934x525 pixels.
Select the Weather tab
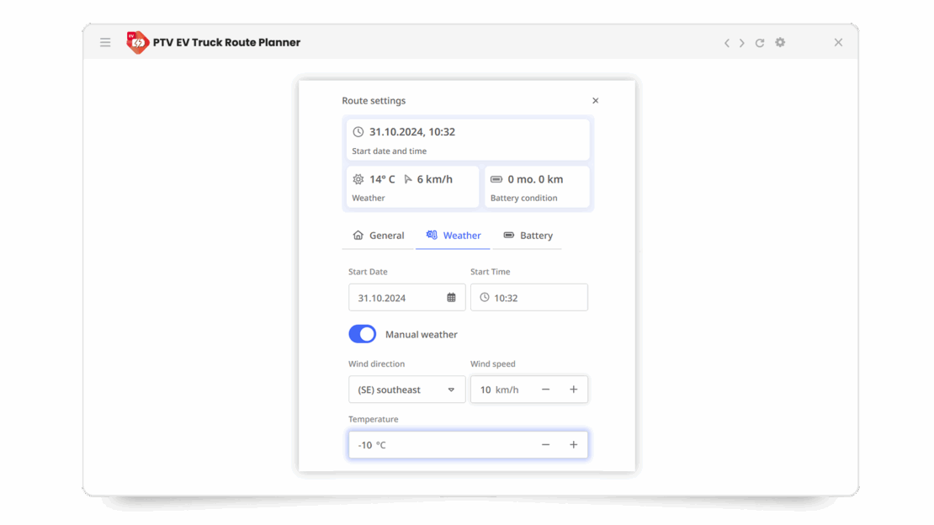click(x=454, y=236)
